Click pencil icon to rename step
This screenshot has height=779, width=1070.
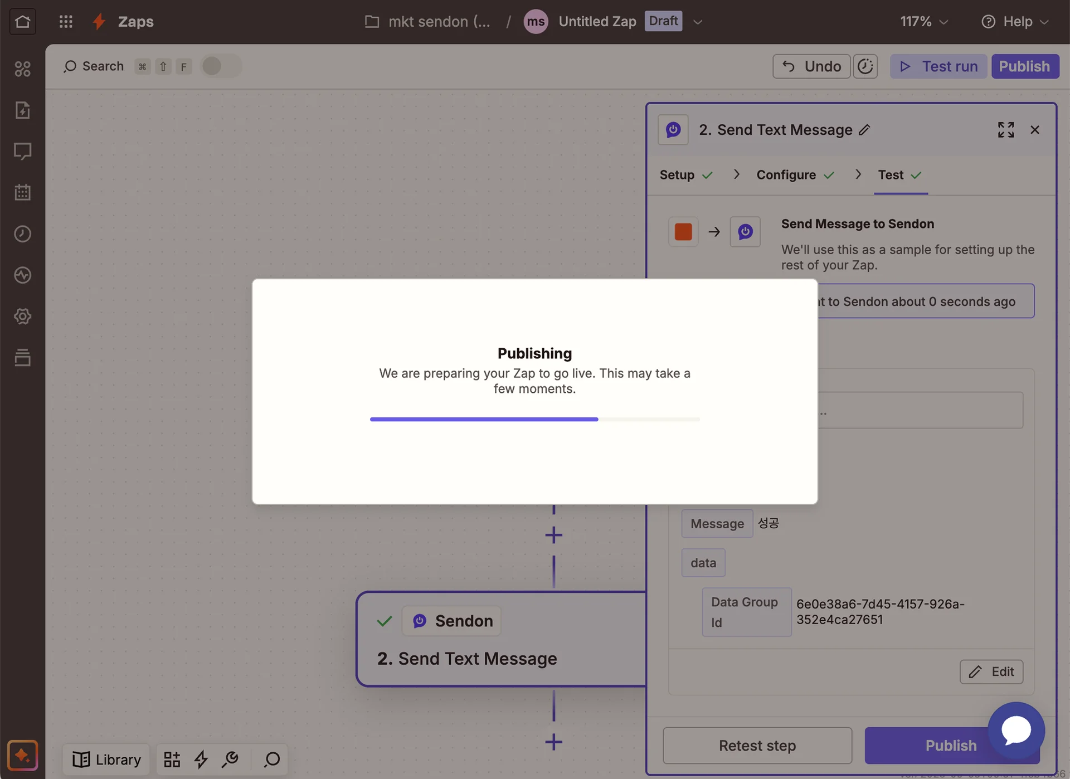click(x=864, y=130)
